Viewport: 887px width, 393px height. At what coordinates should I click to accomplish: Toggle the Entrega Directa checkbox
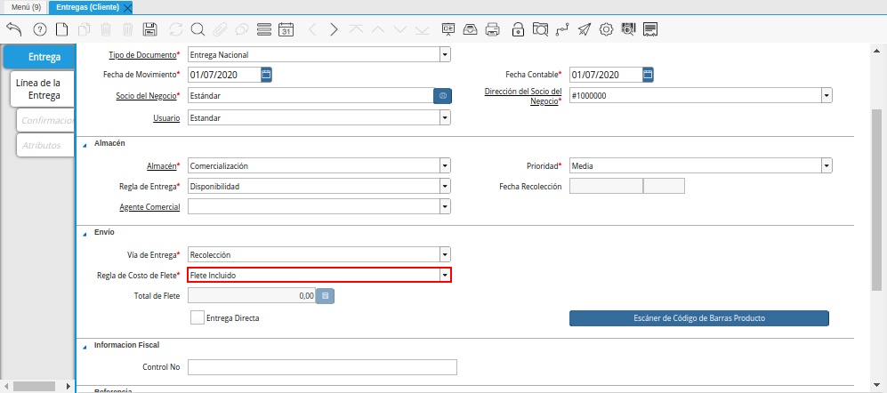pyautogui.click(x=198, y=317)
